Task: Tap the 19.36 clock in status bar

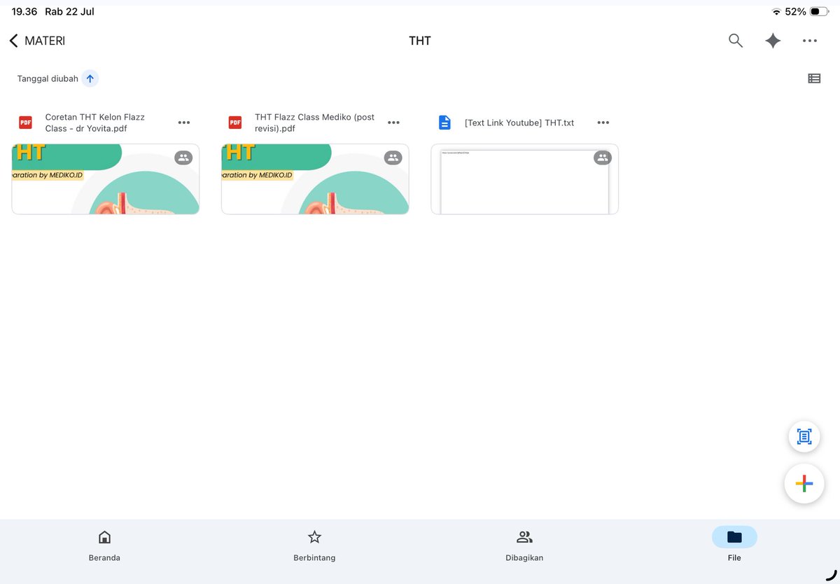Action: 24,12
